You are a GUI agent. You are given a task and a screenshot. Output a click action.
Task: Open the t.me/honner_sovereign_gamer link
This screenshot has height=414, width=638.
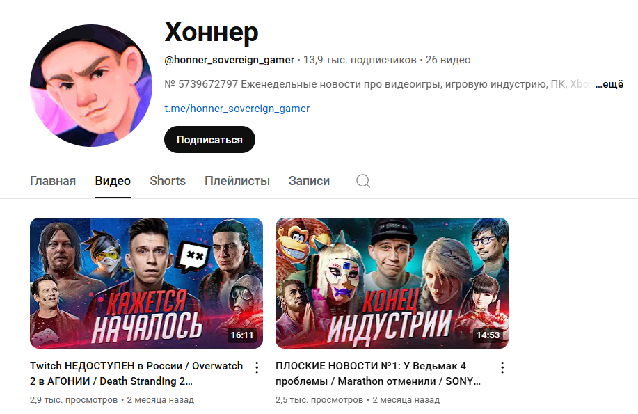pos(237,109)
